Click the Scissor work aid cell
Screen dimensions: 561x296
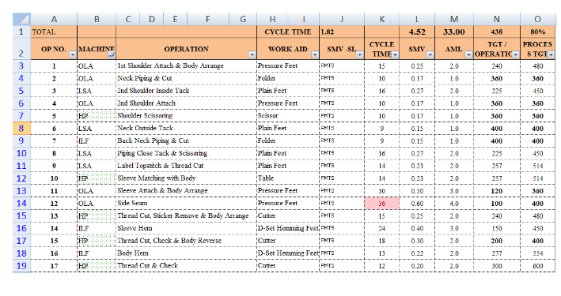288,116
